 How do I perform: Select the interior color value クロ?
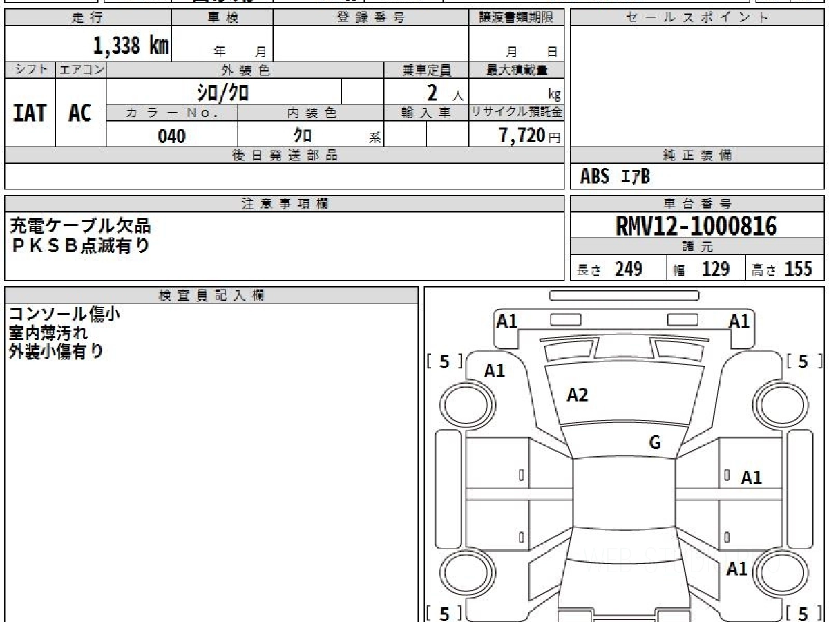coord(303,135)
